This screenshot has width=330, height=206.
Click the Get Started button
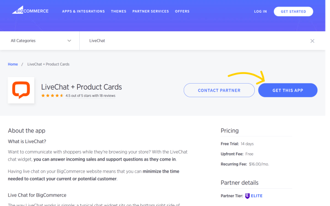point(293,12)
